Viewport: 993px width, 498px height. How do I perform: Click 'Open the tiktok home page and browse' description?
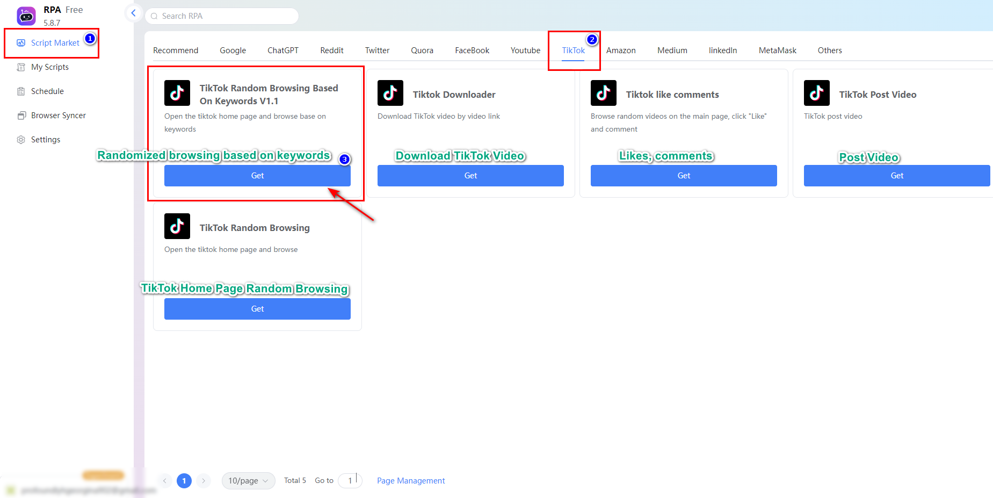click(231, 249)
